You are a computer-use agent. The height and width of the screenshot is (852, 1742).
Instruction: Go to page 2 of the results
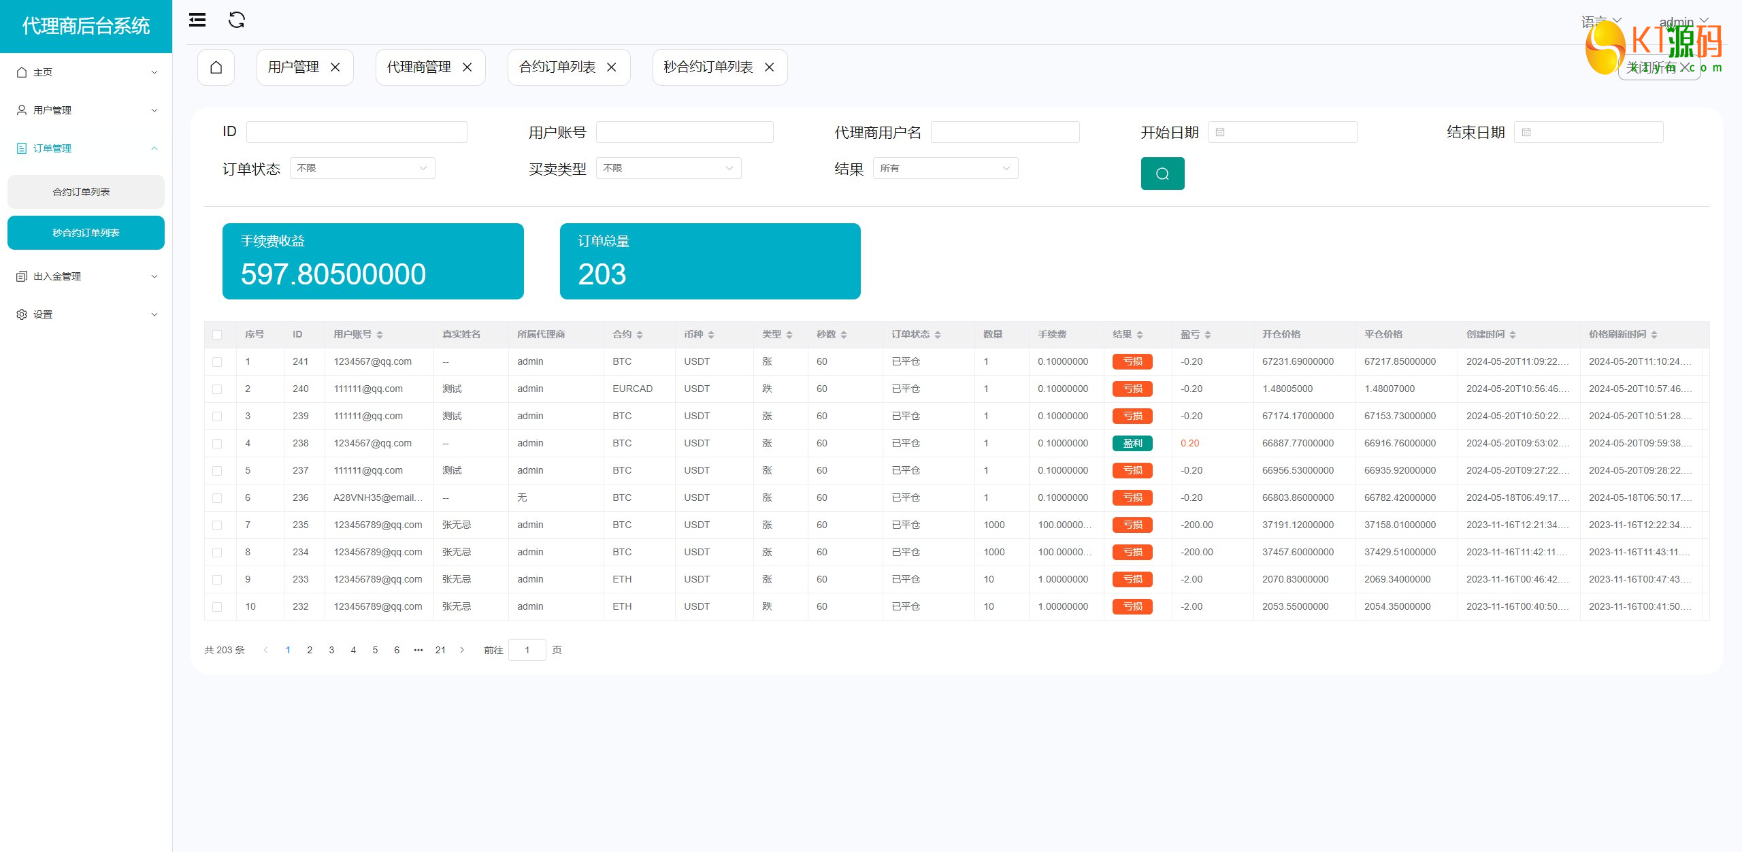310,650
